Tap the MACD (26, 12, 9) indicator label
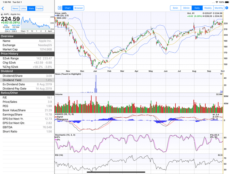The image size is (232, 174). pyautogui.click(x=65, y=114)
